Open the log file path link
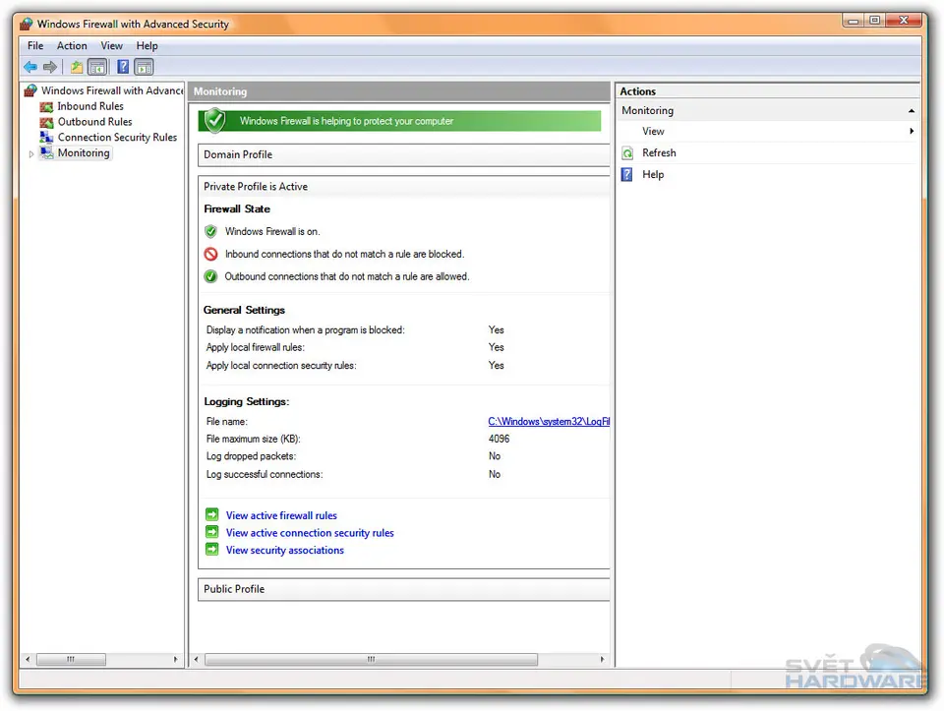 [549, 422]
